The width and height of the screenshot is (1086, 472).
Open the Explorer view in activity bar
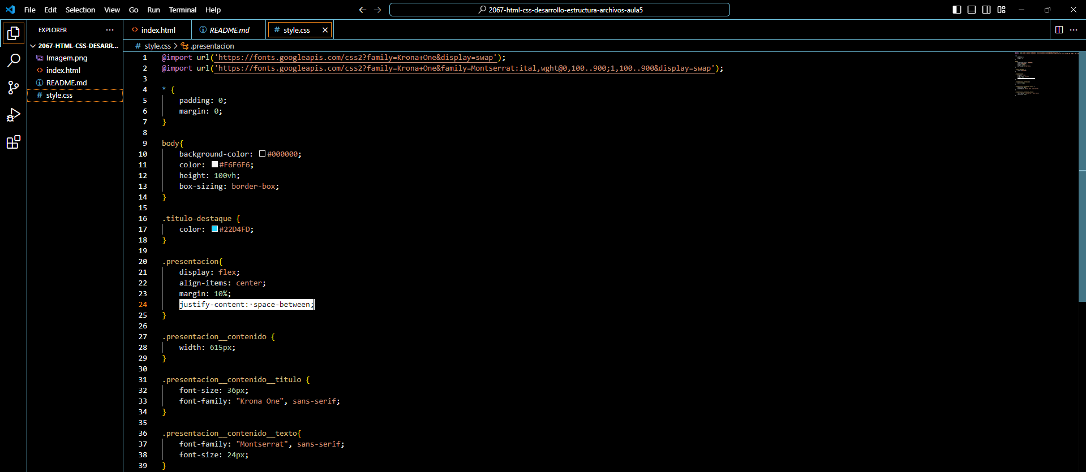(14, 33)
